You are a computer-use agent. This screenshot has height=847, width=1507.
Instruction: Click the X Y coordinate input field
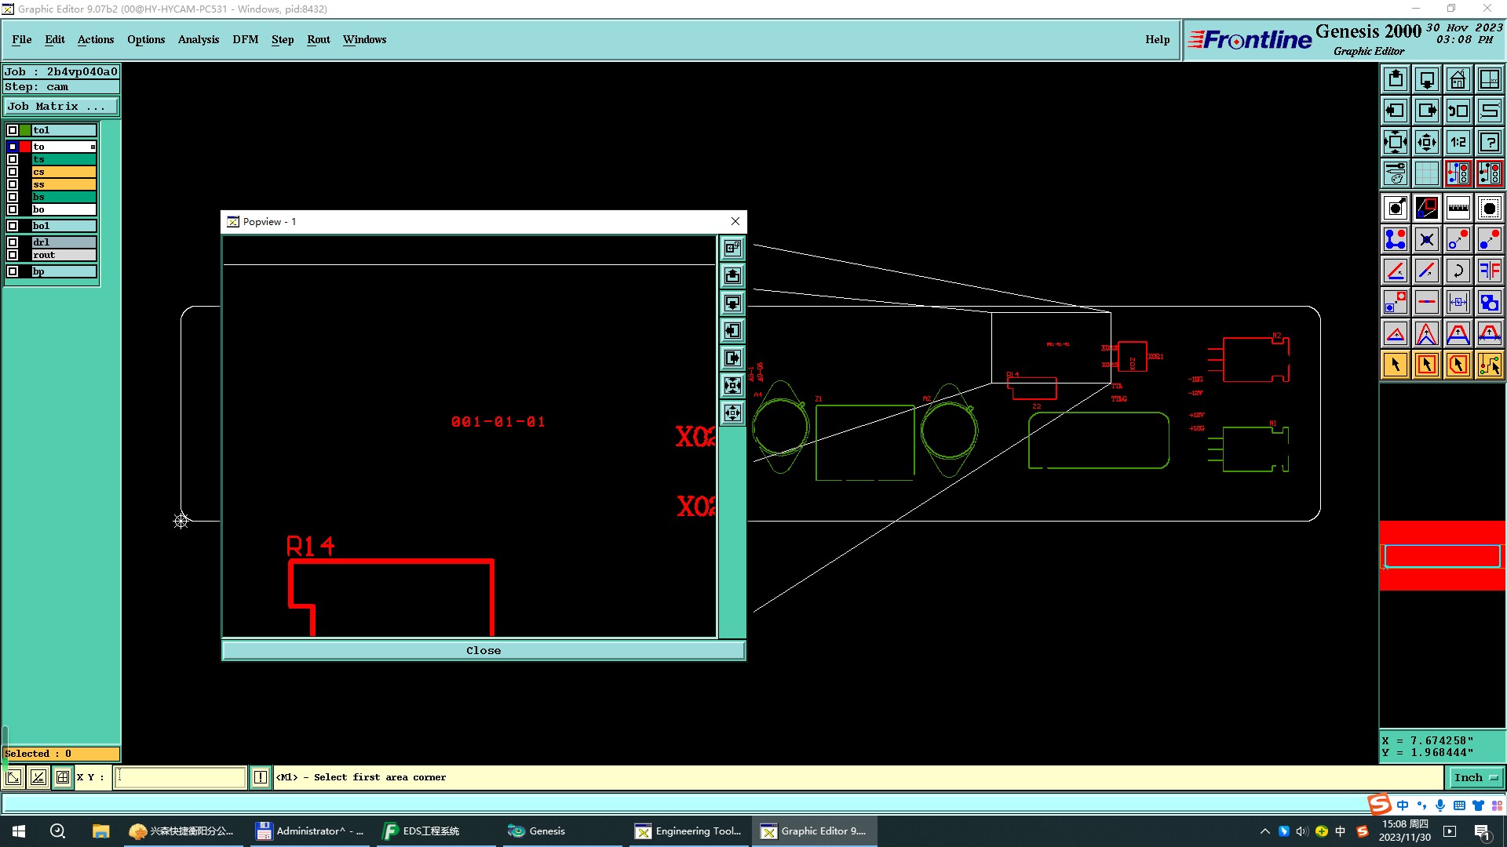click(181, 777)
